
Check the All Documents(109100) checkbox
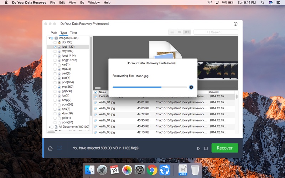(x=52, y=127)
